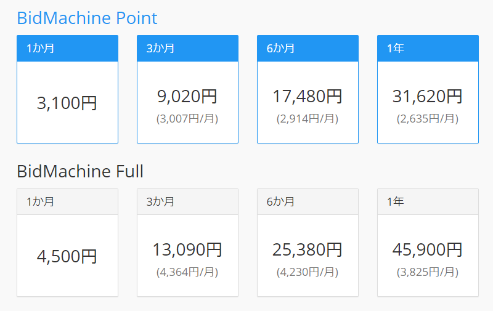Viewport: 493px width, 311px height.
Task: Click the (3,825円/月) monthly rate text
Action: 428,272
